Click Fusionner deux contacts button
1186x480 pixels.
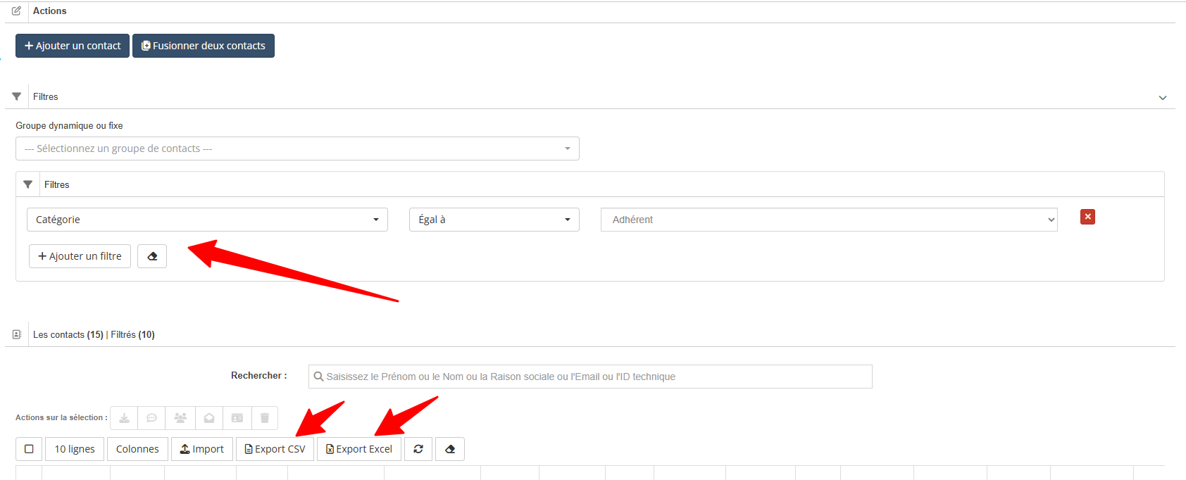(204, 46)
